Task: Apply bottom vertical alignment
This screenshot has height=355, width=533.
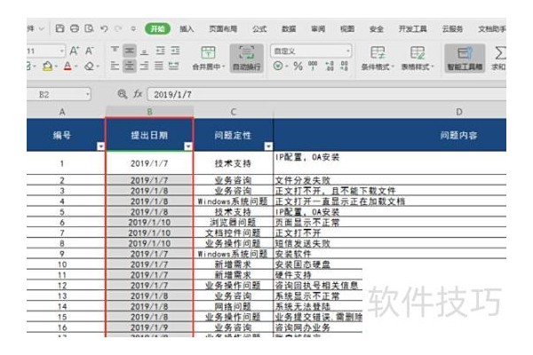Action: coord(144,51)
